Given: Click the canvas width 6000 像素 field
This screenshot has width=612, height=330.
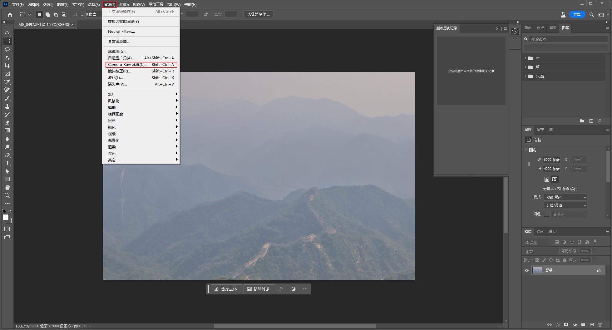Looking at the screenshot, I should [552, 160].
